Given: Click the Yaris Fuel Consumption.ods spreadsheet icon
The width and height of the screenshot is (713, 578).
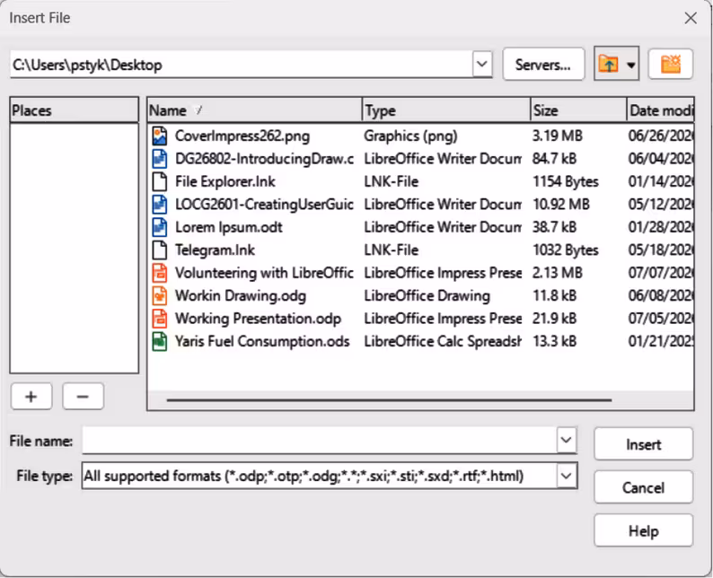Looking at the screenshot, I should point(160,341).
